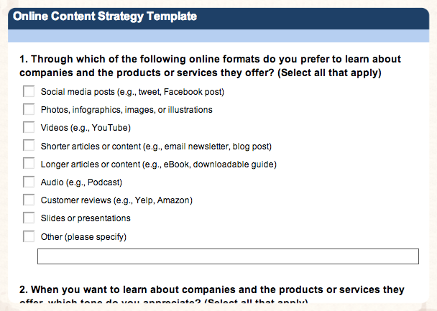Click the 'illustrations' word in Photos option
437x311 pixels.
point(190,110)
